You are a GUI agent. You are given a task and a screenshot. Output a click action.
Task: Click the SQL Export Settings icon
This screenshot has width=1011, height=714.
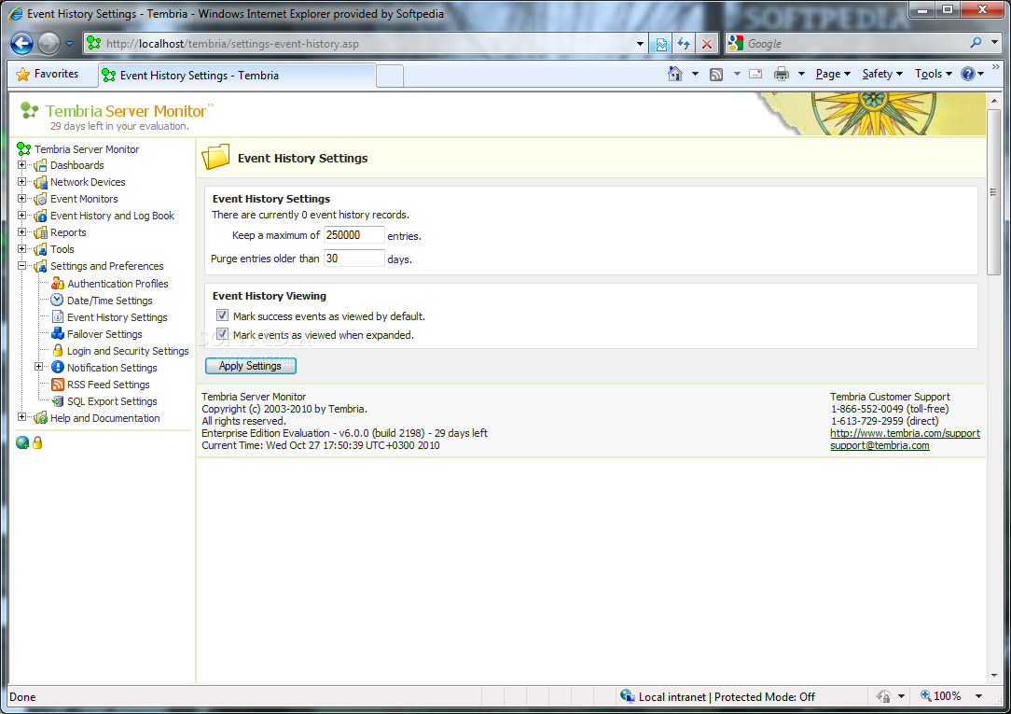(58, 400)
